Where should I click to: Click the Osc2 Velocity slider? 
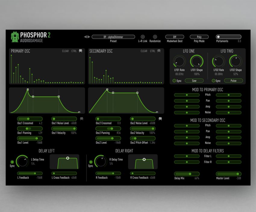[143, 129]
